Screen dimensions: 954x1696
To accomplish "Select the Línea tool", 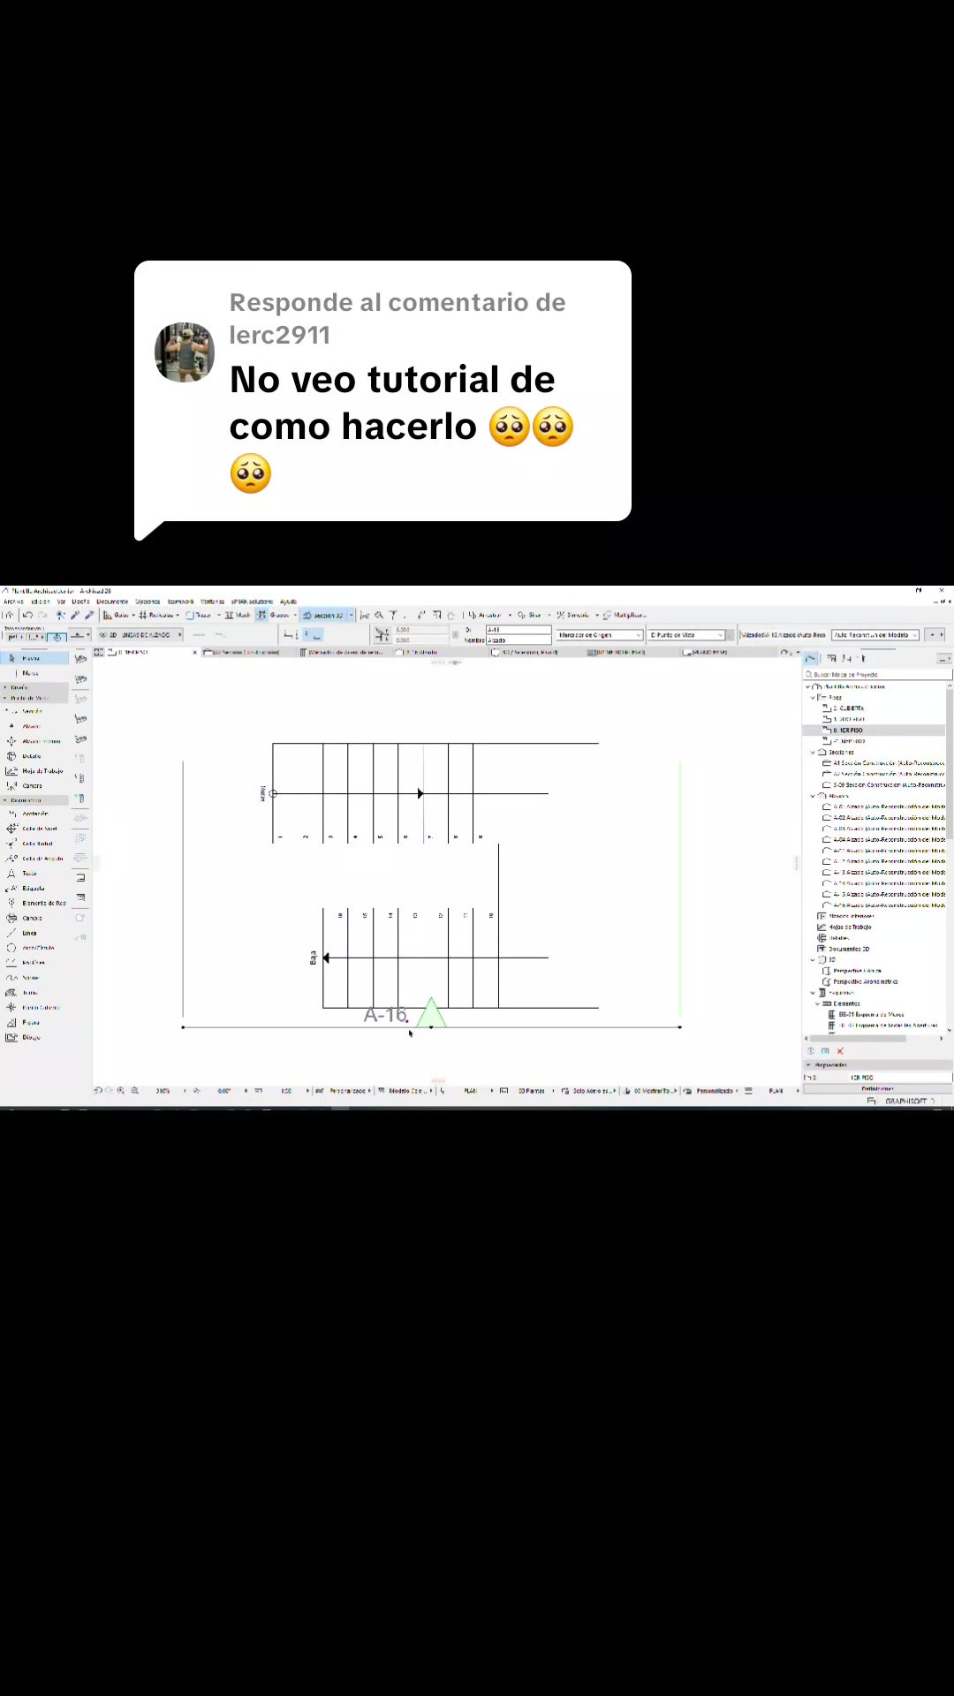I will coord(34,933).
